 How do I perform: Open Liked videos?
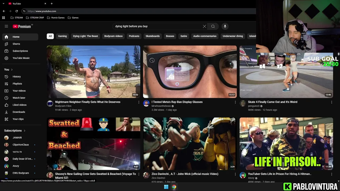[20, 105]
